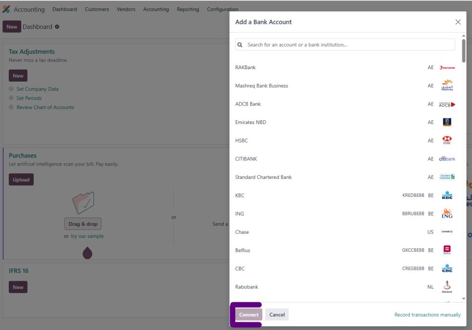Select ADCB Bank row
The image size is (472, 330).
pos(345,104)
